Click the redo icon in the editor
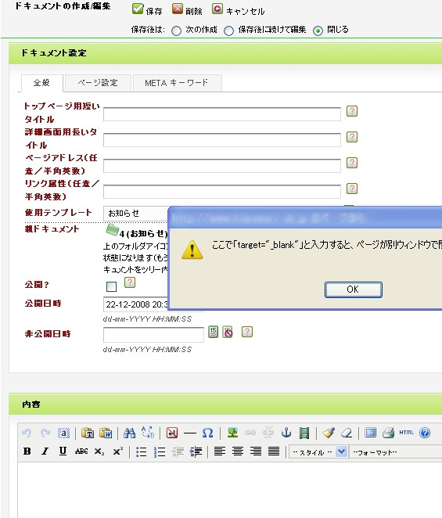Viewport: 442px width, 518px height. [x=45, y=433]
